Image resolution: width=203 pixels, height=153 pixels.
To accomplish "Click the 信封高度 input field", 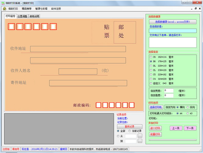I will pos(169,95).
